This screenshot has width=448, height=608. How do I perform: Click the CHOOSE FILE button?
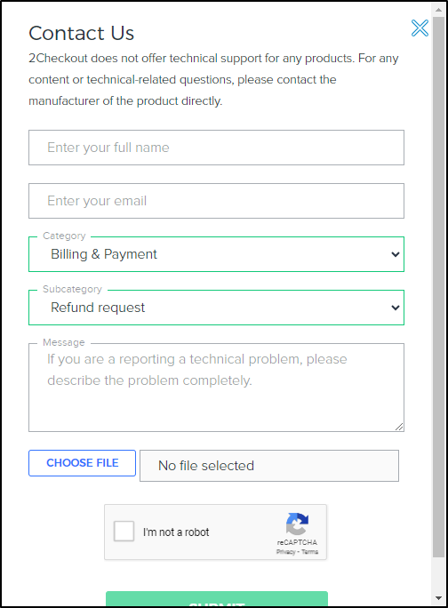coord(83,463)
